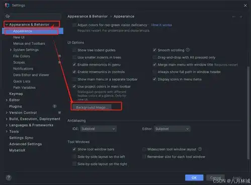The image size is (251, 185).
Task: Open File Colors settings
Action: (x=22, y=56)
